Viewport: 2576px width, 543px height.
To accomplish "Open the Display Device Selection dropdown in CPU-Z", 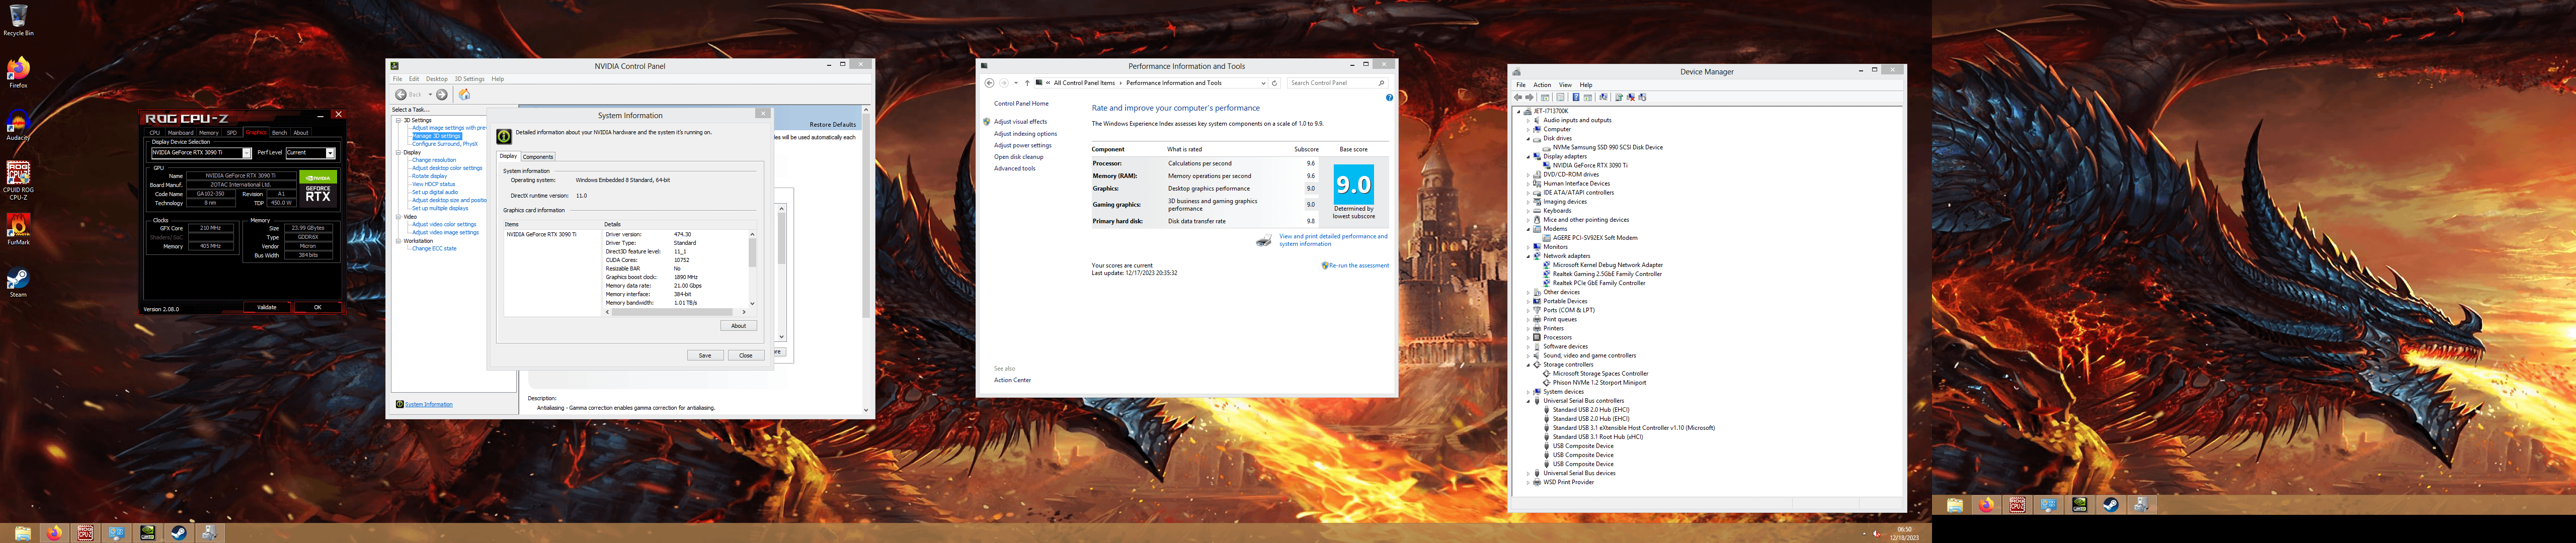I will 247,153.
